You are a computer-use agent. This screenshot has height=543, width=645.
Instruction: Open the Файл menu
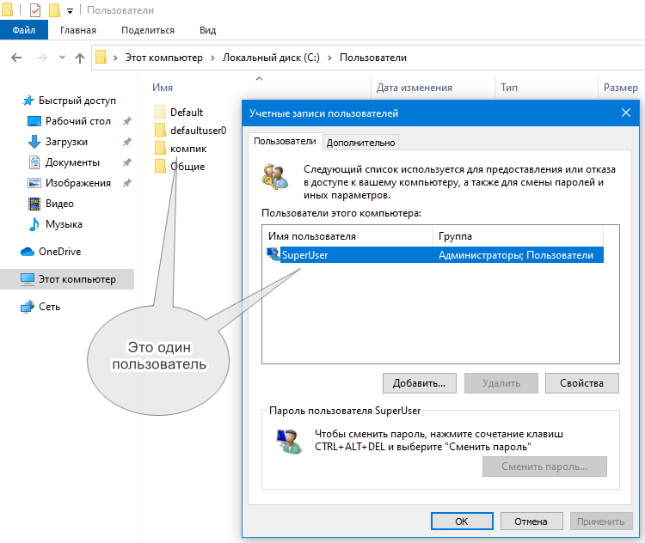coord(24,30)
